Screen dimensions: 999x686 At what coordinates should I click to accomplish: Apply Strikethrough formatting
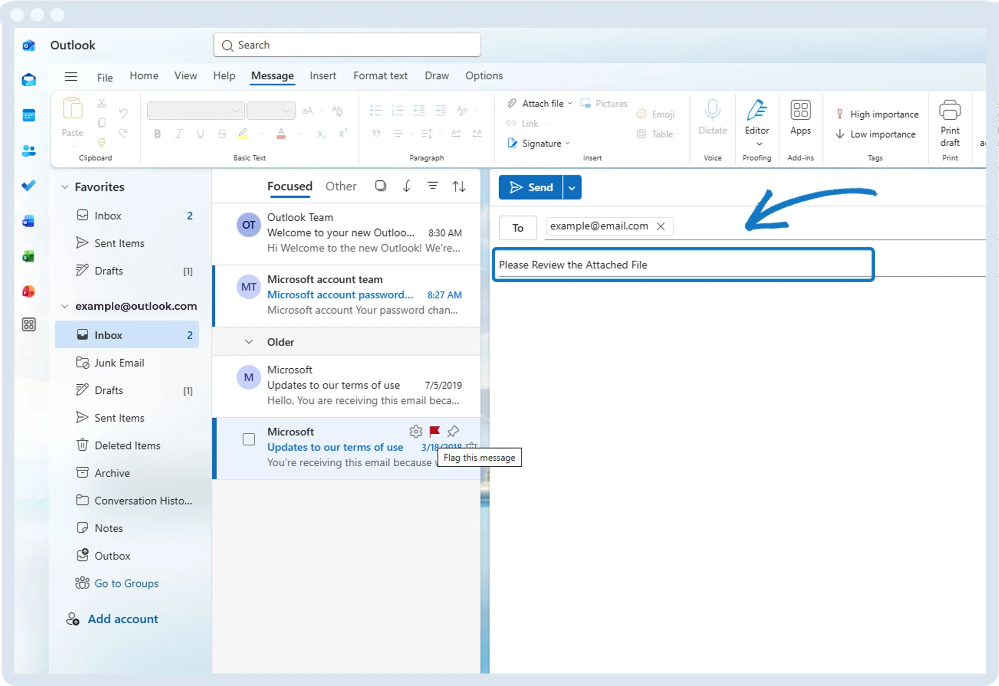coord(222,134)
